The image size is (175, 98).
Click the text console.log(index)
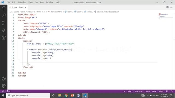(x=43, y=56)
